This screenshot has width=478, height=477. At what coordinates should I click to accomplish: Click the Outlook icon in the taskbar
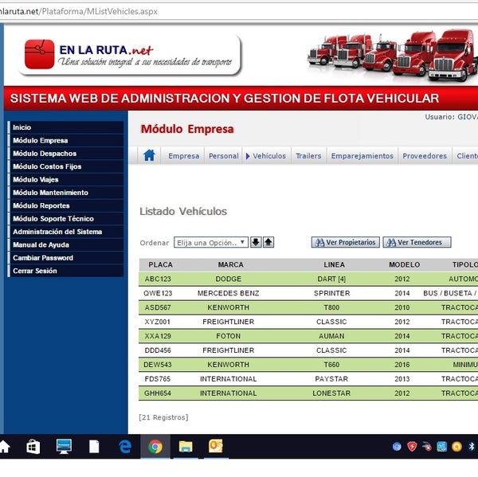216,447
